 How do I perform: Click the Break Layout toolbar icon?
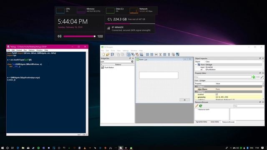tap(173, 55)
